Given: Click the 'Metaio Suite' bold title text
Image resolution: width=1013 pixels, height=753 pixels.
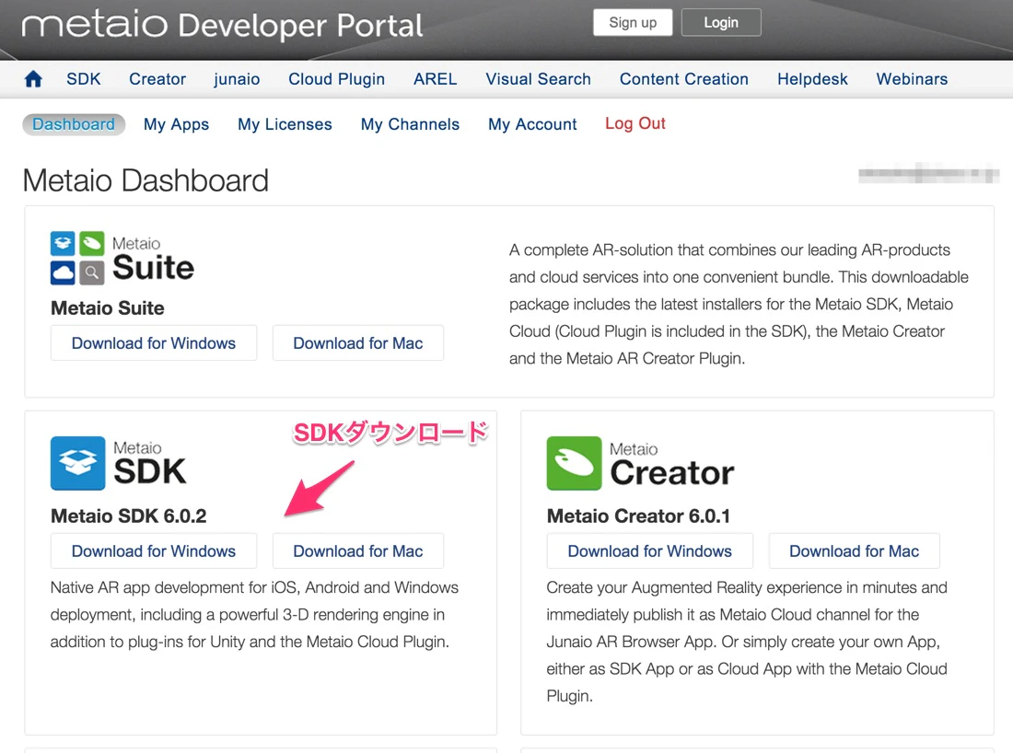Looking at the screenshot, I should pos(107,308).
